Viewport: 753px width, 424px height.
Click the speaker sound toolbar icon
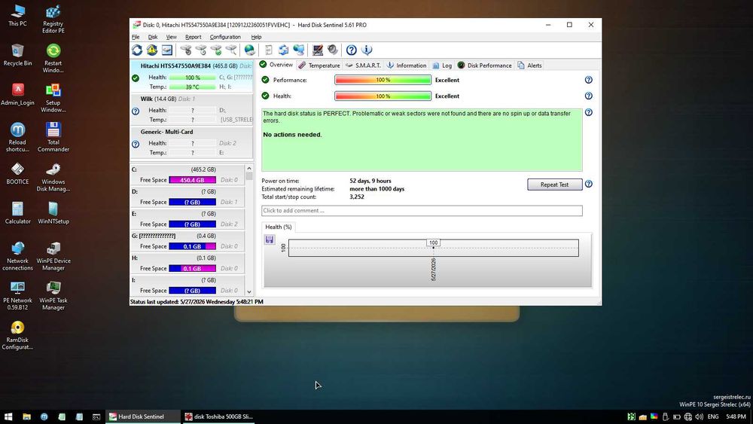tap(333, 50)
